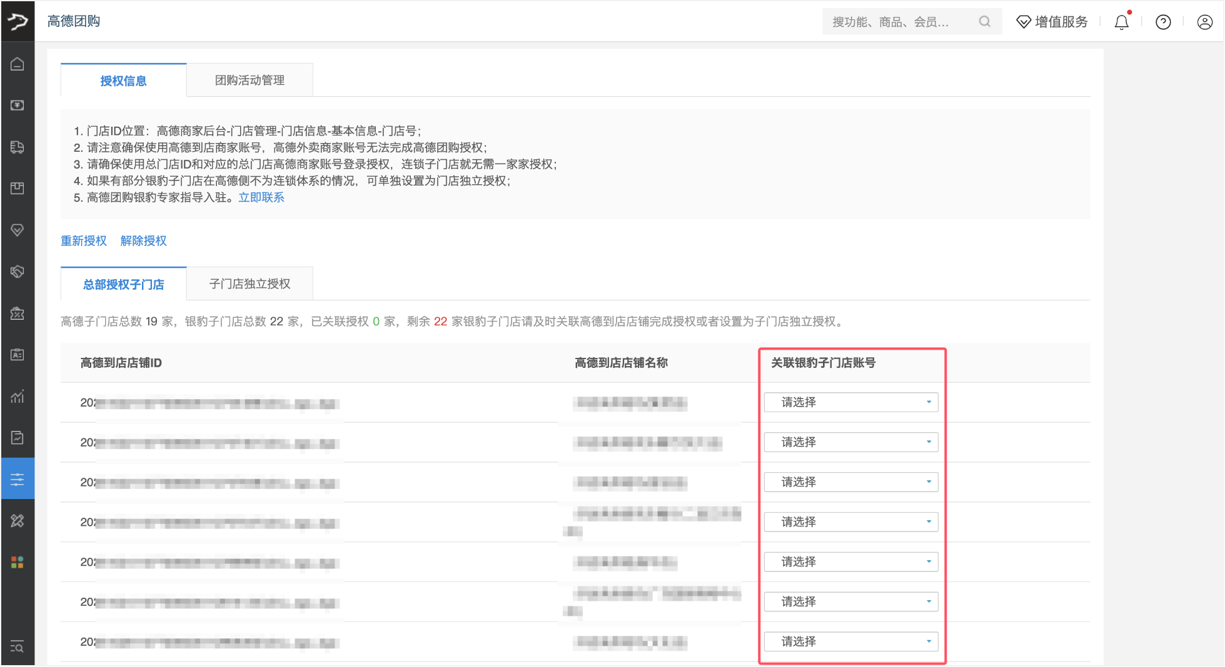This screenshot has width=1225, height=667.
Task: Click the 解除授权 link
Action: 143,241
